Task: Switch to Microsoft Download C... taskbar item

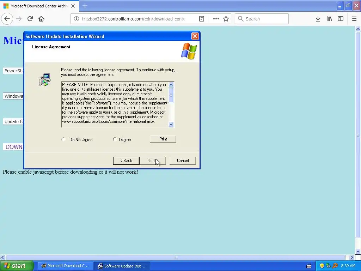Action: [x=65, y=266]
